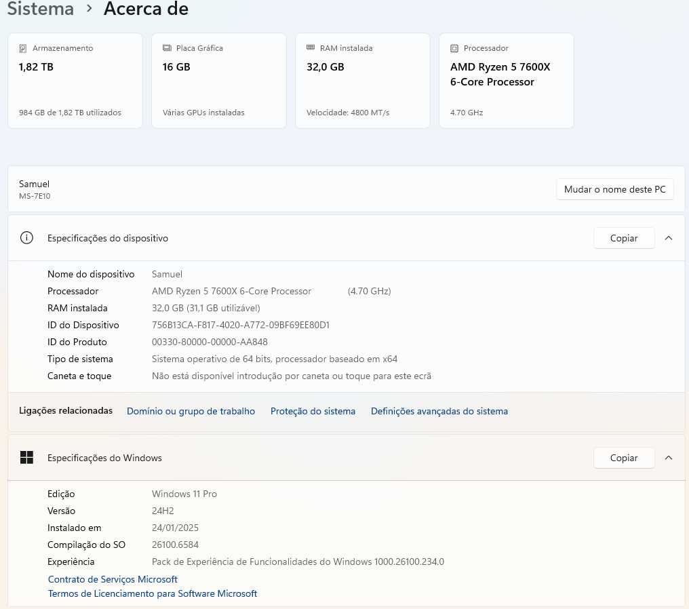Select the Especificações do Windows header
Screen dimensions: 689x609
click(x=347, y=457)
